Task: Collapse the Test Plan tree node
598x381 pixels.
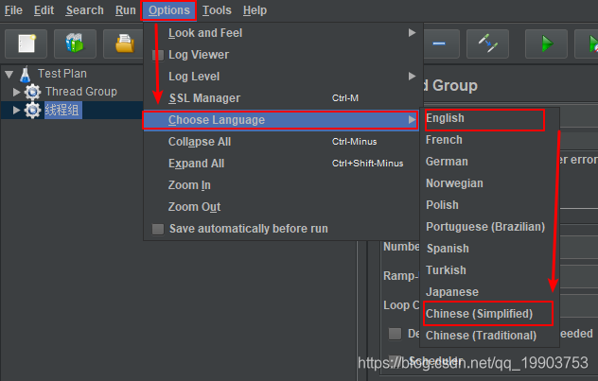Action: point(9,74)
